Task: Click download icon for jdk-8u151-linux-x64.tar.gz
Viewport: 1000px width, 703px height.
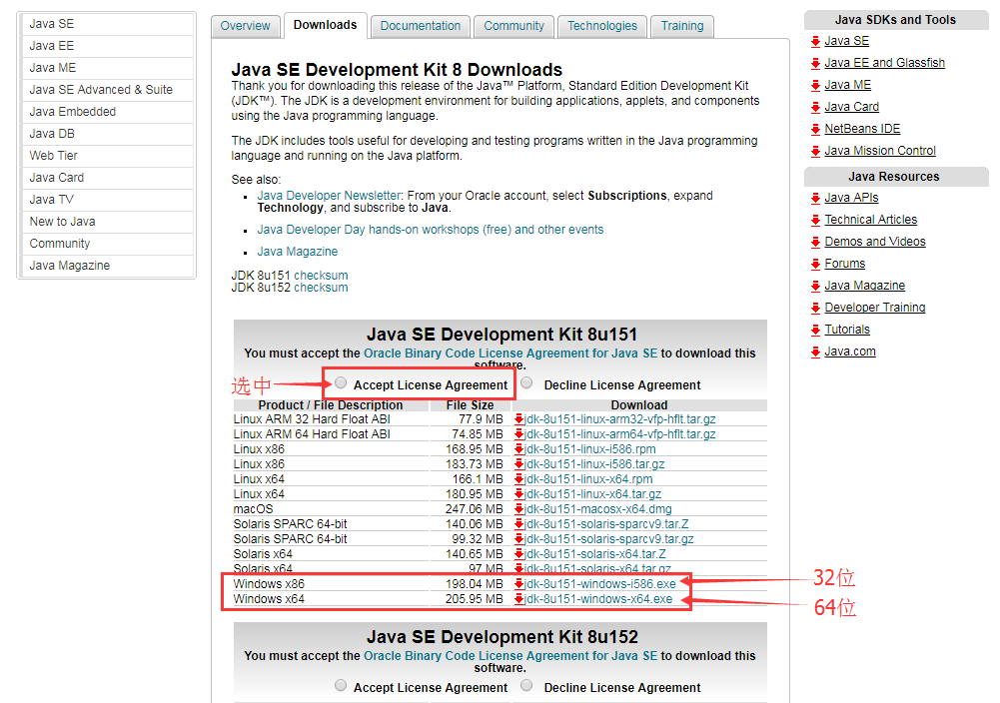Action: (x=519, y=494)
